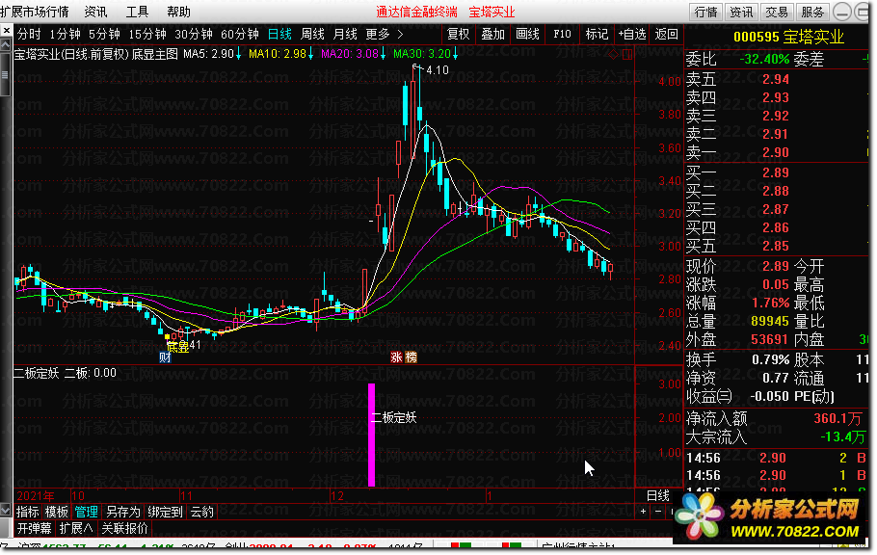The height and width of the screenshot is (555, 877).
Task: Click 买一 price 2.89
Action: [x=775, y=172]
